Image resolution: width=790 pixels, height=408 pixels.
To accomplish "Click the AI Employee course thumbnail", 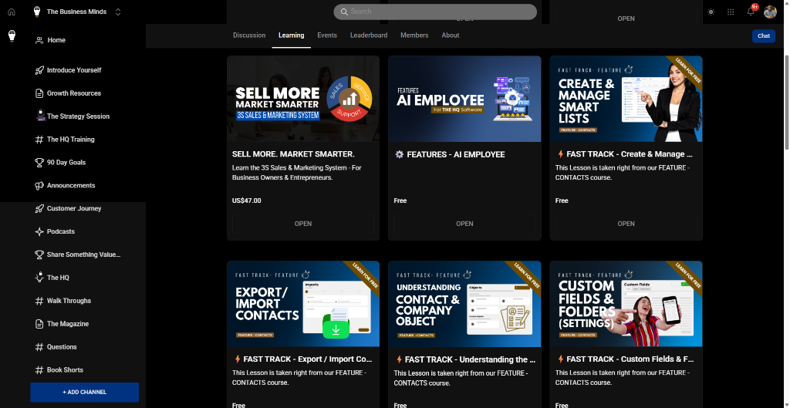I will [x=464, y=99].
